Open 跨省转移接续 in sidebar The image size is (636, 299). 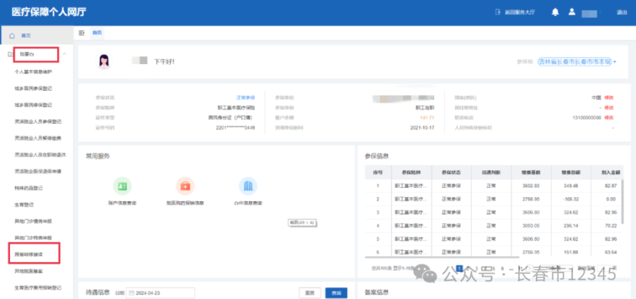pos(28,255)
